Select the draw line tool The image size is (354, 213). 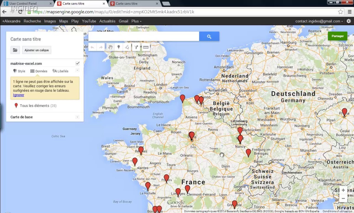pyautogui.click(x=127, y=47)
